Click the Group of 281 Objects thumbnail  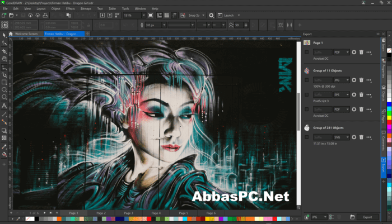tap(307, 128)
